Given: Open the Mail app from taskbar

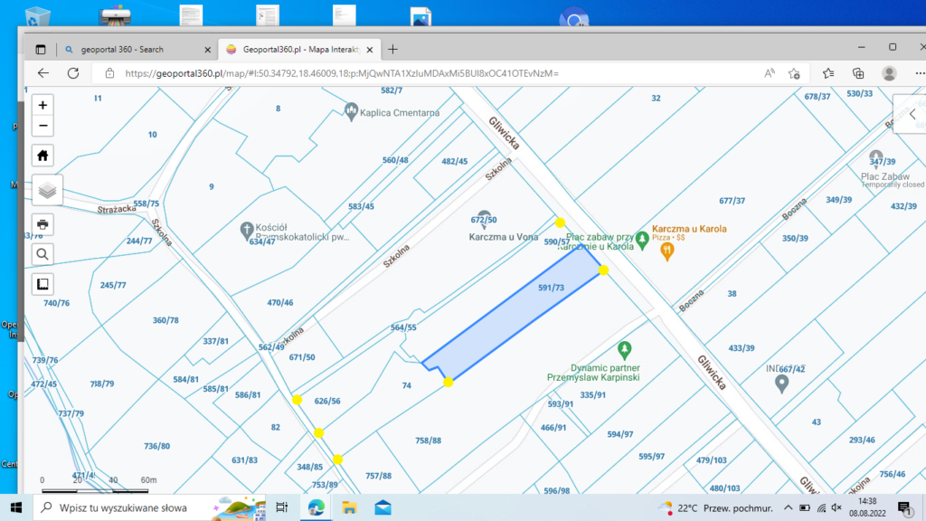Looking at the screenshot, I should [383, 507].
